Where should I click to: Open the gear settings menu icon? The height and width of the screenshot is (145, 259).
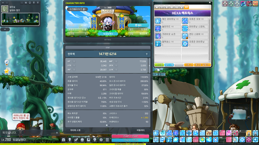click(101, 140)
